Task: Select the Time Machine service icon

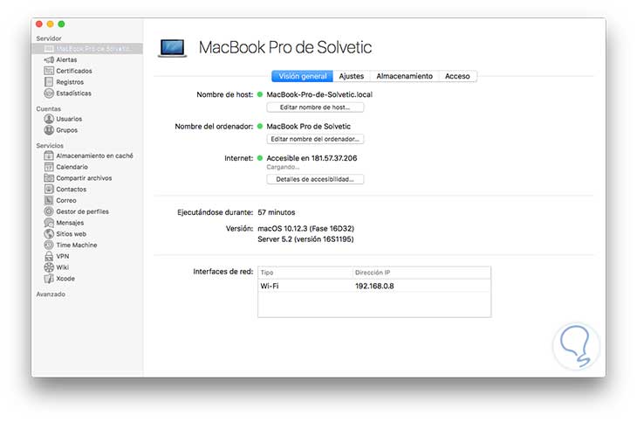Action: (49, 246)
